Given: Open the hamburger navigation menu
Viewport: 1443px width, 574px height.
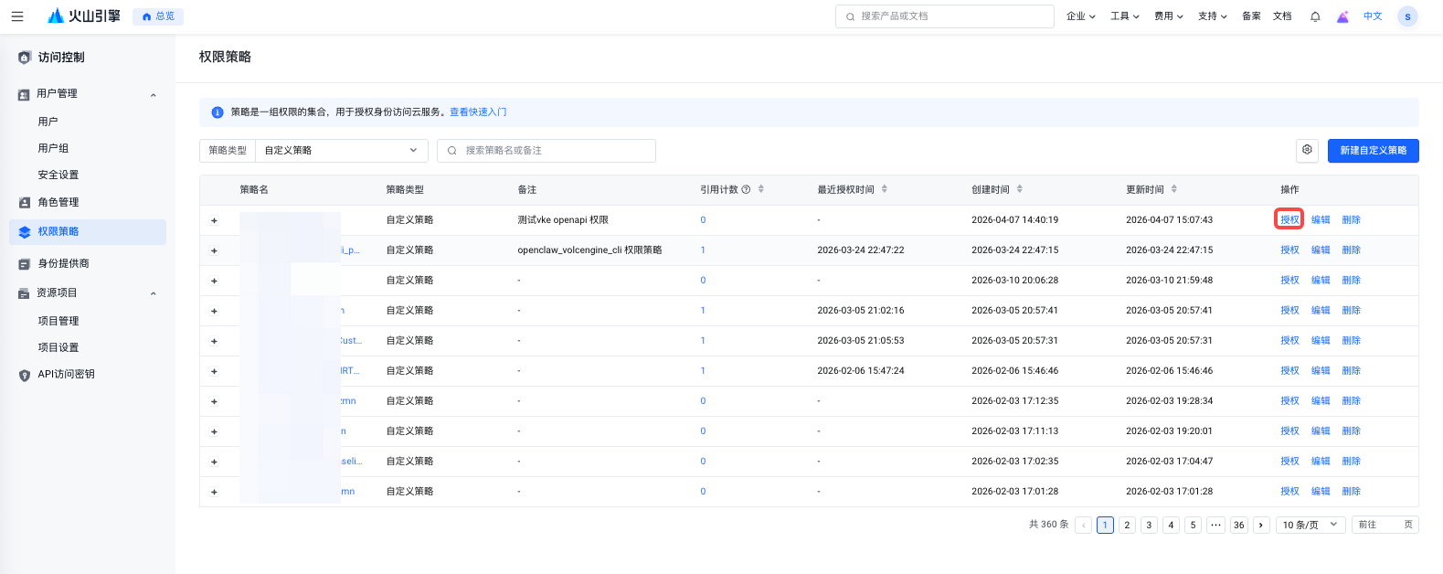Looking at the screenshot, I should click(x=17, y=16).
